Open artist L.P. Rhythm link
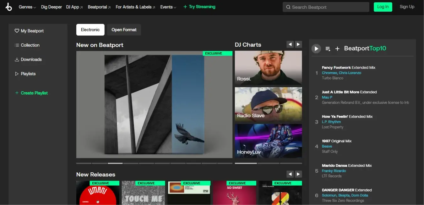This screenshot has width=424, height=205. 331,122
